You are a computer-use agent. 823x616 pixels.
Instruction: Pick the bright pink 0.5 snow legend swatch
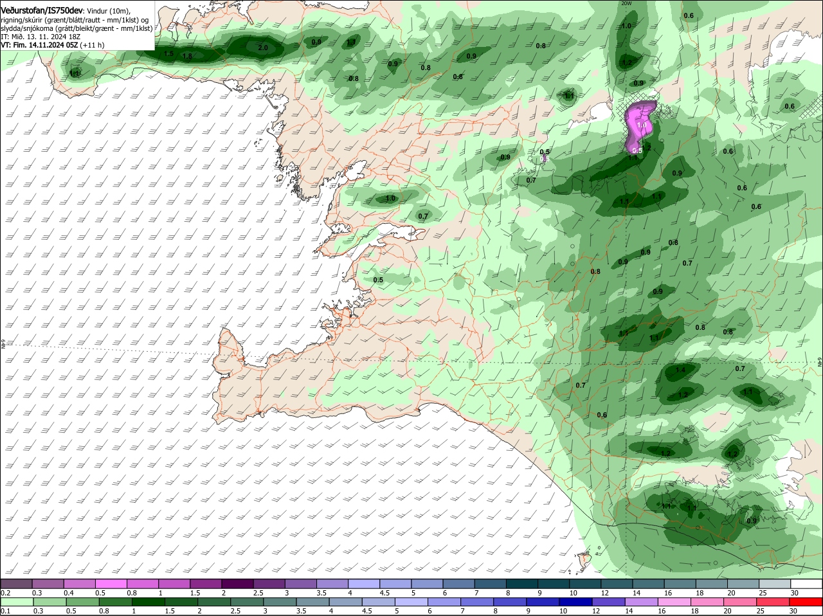[x=111, y=583]
